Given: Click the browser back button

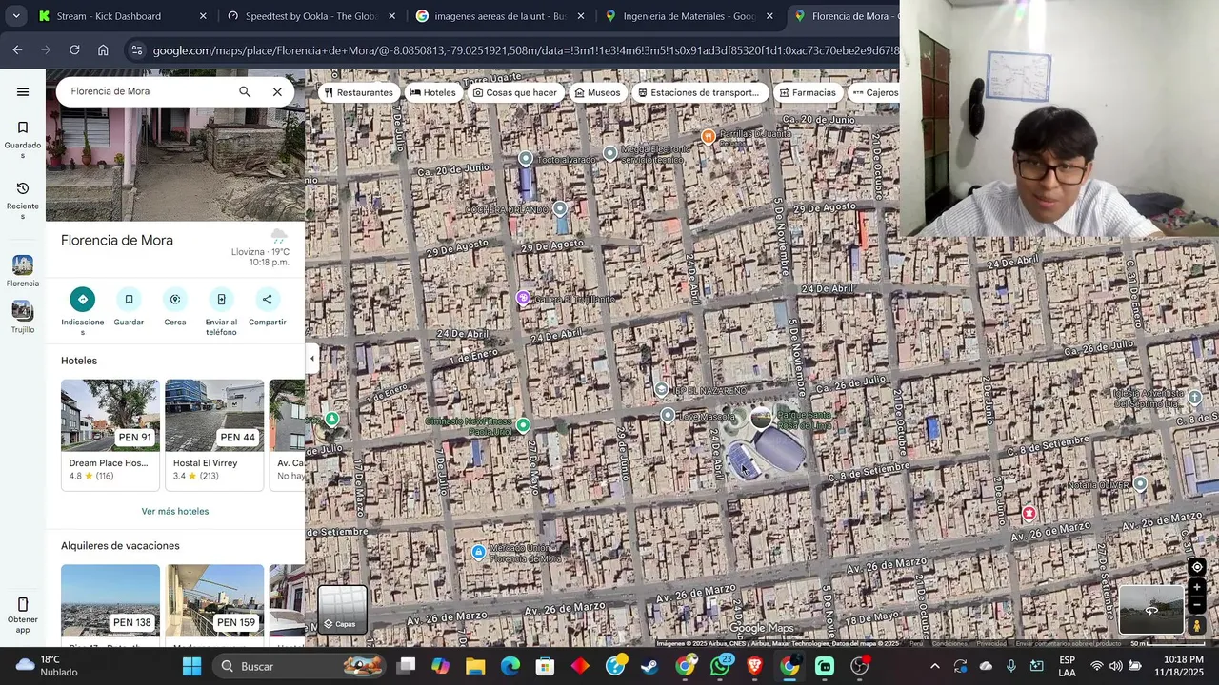Looking at the screenshot, I should coord(17,50).
